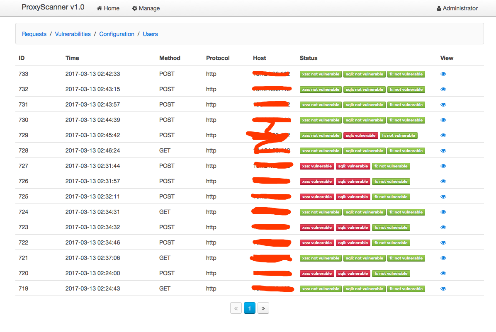Open the eye icon on row 724
Viewport: 496px width, 332px height.
pyautogui.click(x=443, y=212)
